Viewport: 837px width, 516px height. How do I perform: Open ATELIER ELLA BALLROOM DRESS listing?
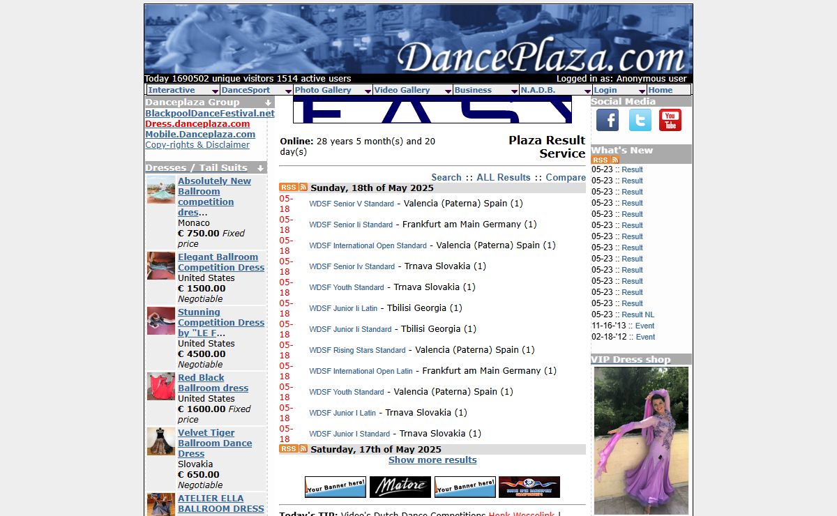(221, 503)
